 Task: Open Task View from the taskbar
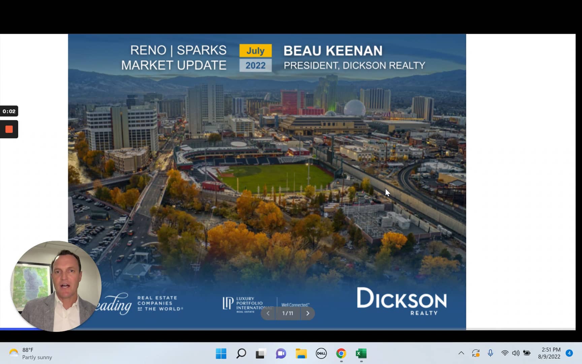pos(261,354)
